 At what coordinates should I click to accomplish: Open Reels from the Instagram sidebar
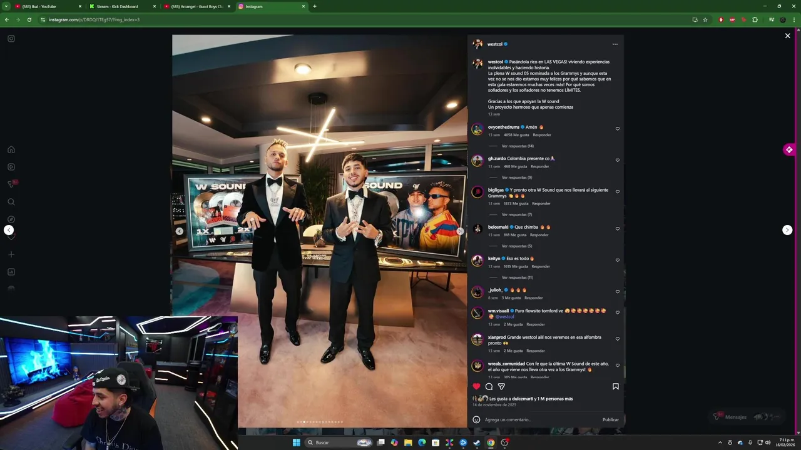tap(11, 167)
